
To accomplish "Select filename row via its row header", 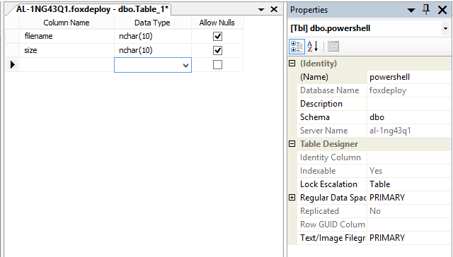I will pyautogui.click(x=13, y=36).
